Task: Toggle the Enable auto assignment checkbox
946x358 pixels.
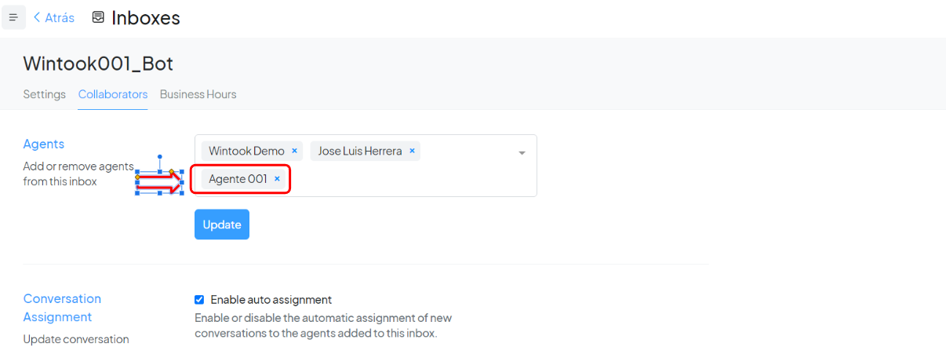Action: [199, 300]
